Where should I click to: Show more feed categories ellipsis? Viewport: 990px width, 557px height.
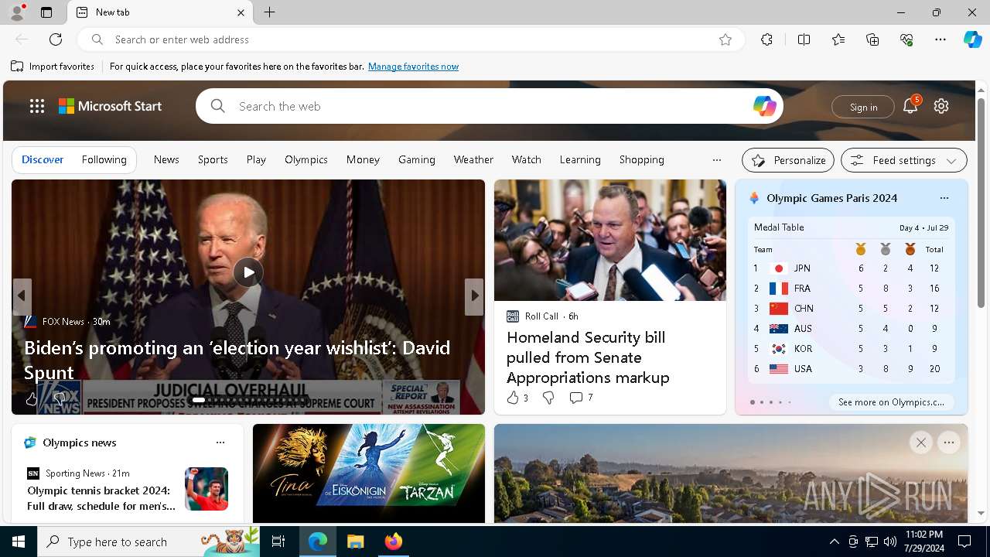pyautogui.click(x=717, y=160)
